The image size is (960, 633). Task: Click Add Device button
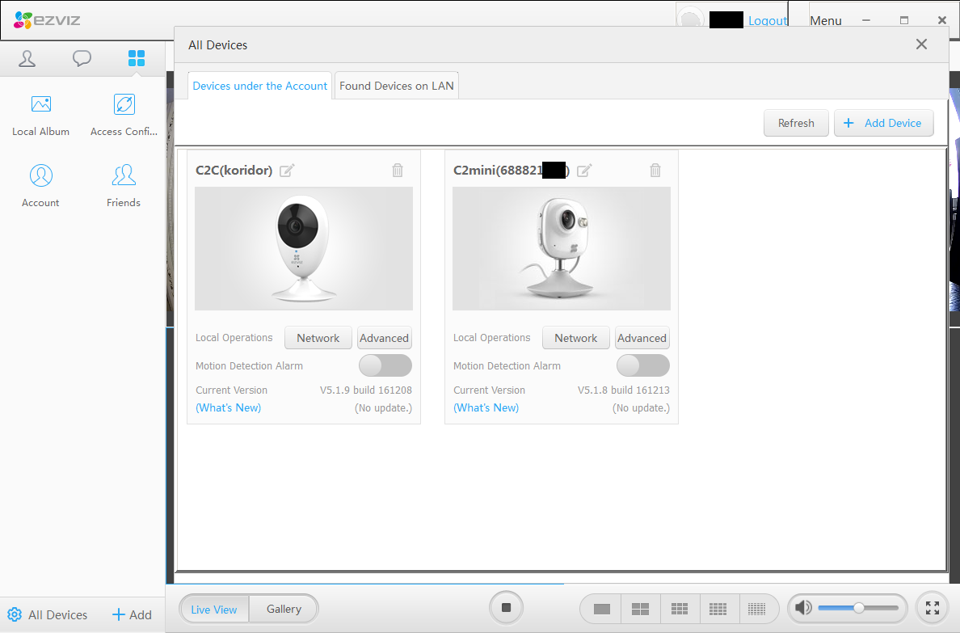tap(883, 123)
